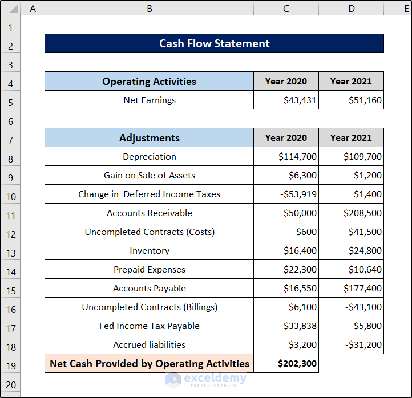Screen dimensions: 412x398
Task: Select the $1,400 cell
Action: (352, 194)
